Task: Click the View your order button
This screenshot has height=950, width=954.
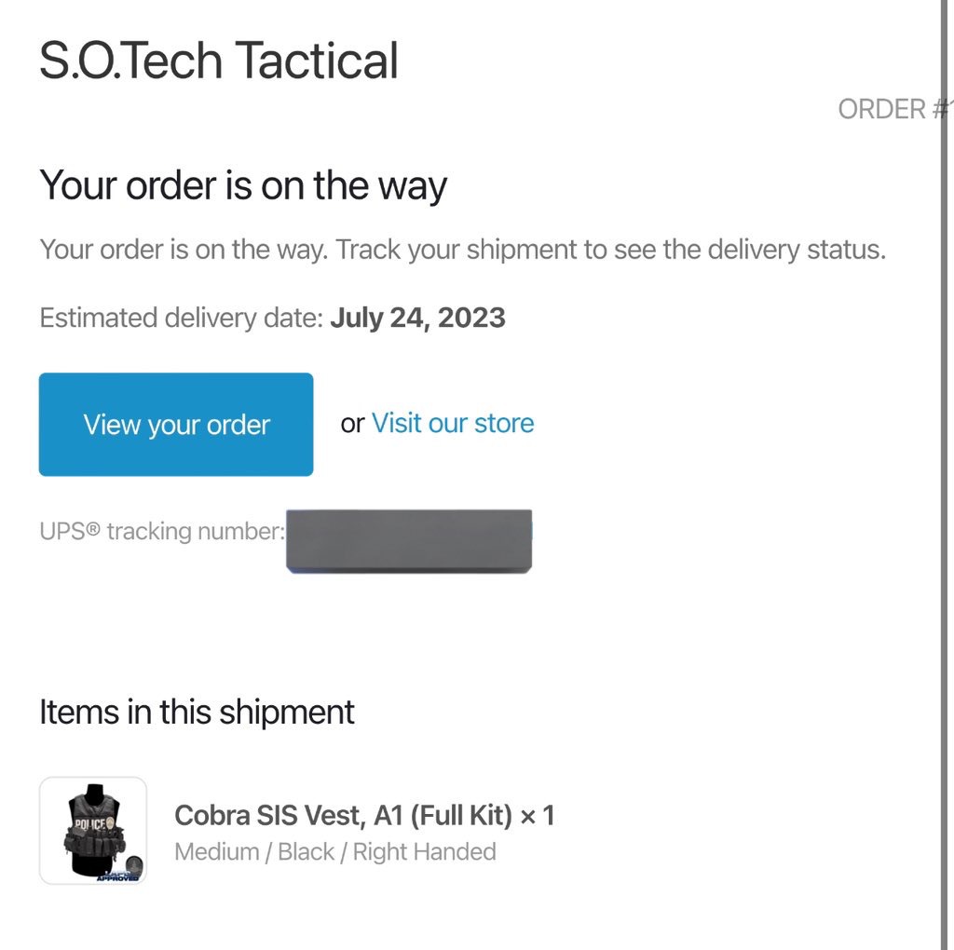Action: coord(176,424)
